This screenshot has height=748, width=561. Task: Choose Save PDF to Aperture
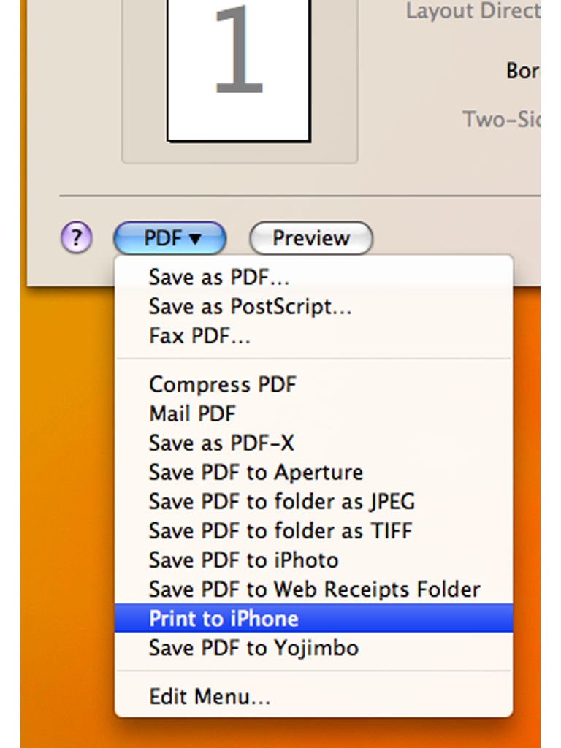pyautogui.click(x=314, y=473)
